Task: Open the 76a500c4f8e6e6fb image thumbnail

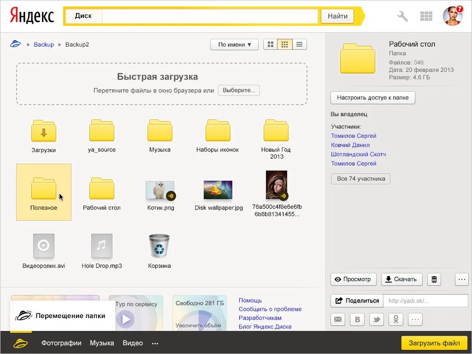Action: [x=276, y=185]
